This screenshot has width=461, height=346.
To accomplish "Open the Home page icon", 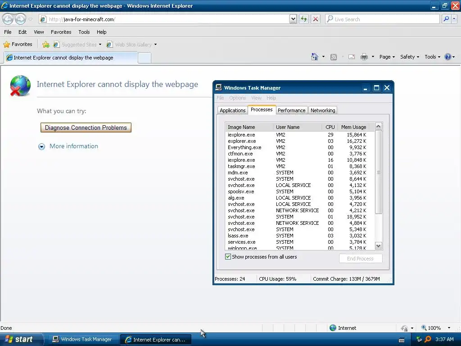I will [x=315, y=57].
